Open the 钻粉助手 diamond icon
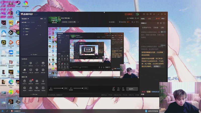Image resolution: width=201 pixels, height=113 pixels. tap(37, 71)
